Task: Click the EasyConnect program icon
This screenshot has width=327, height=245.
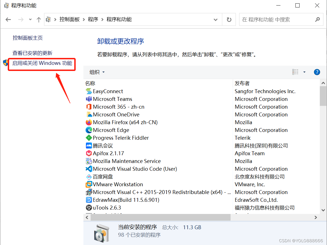Action: tap(89, 91)
